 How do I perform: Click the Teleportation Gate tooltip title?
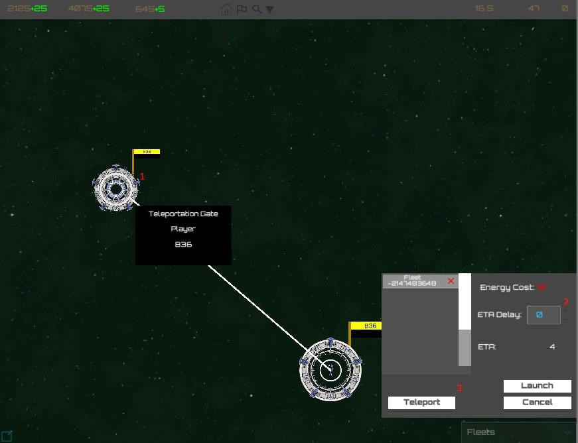point(183,214)
